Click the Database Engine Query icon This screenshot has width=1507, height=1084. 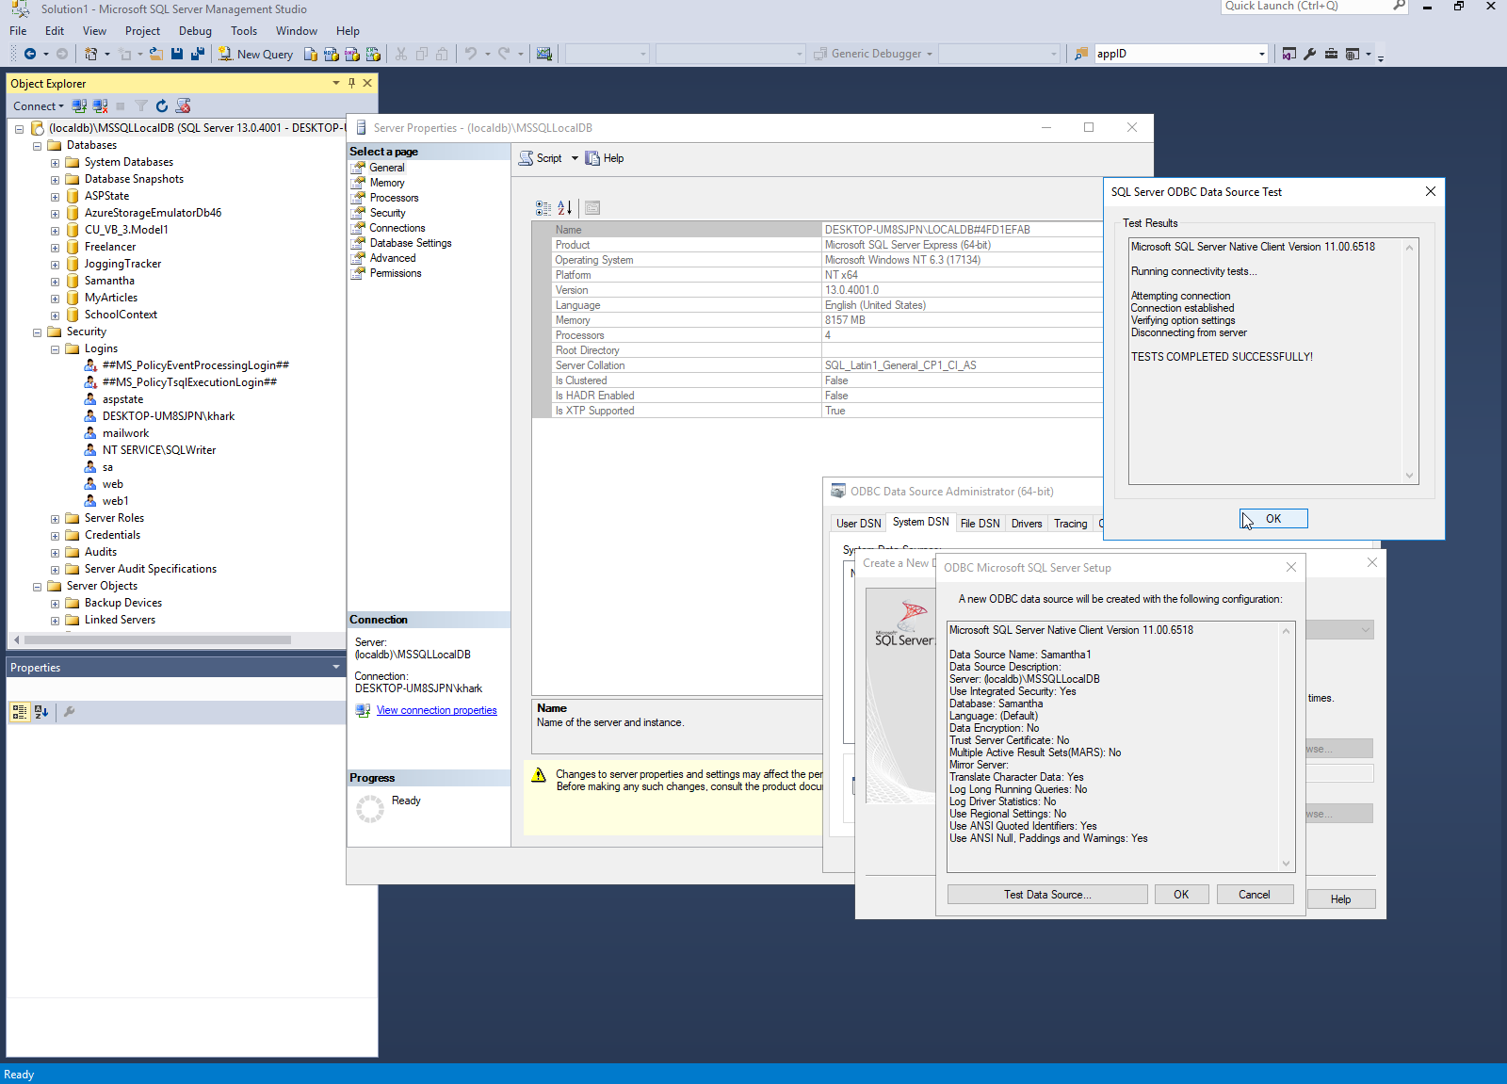pos(310,54)
